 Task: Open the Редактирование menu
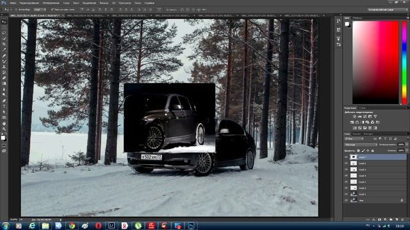coord(29,3)
